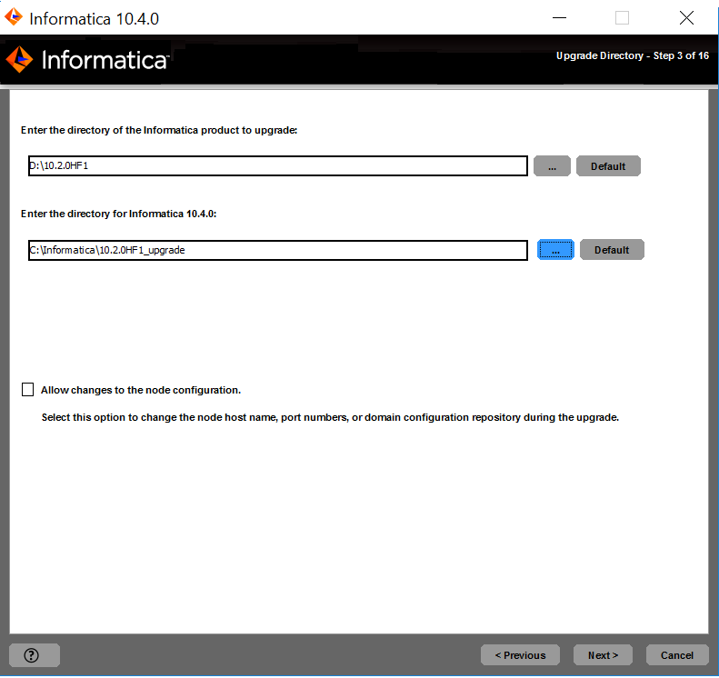Click the 'Allow changes to the node configuration' label

tap(141, 390)
